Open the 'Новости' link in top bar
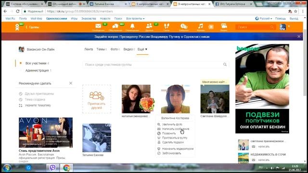The image size is (308, 173). coord(105,18)
